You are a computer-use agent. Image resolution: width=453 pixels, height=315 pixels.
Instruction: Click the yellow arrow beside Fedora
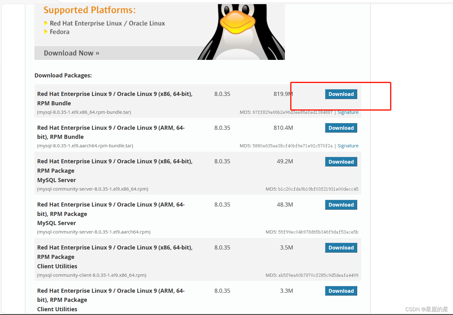tap(46, 32)
